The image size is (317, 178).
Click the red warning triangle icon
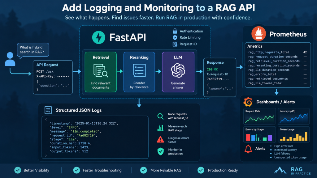coord(161,140)
